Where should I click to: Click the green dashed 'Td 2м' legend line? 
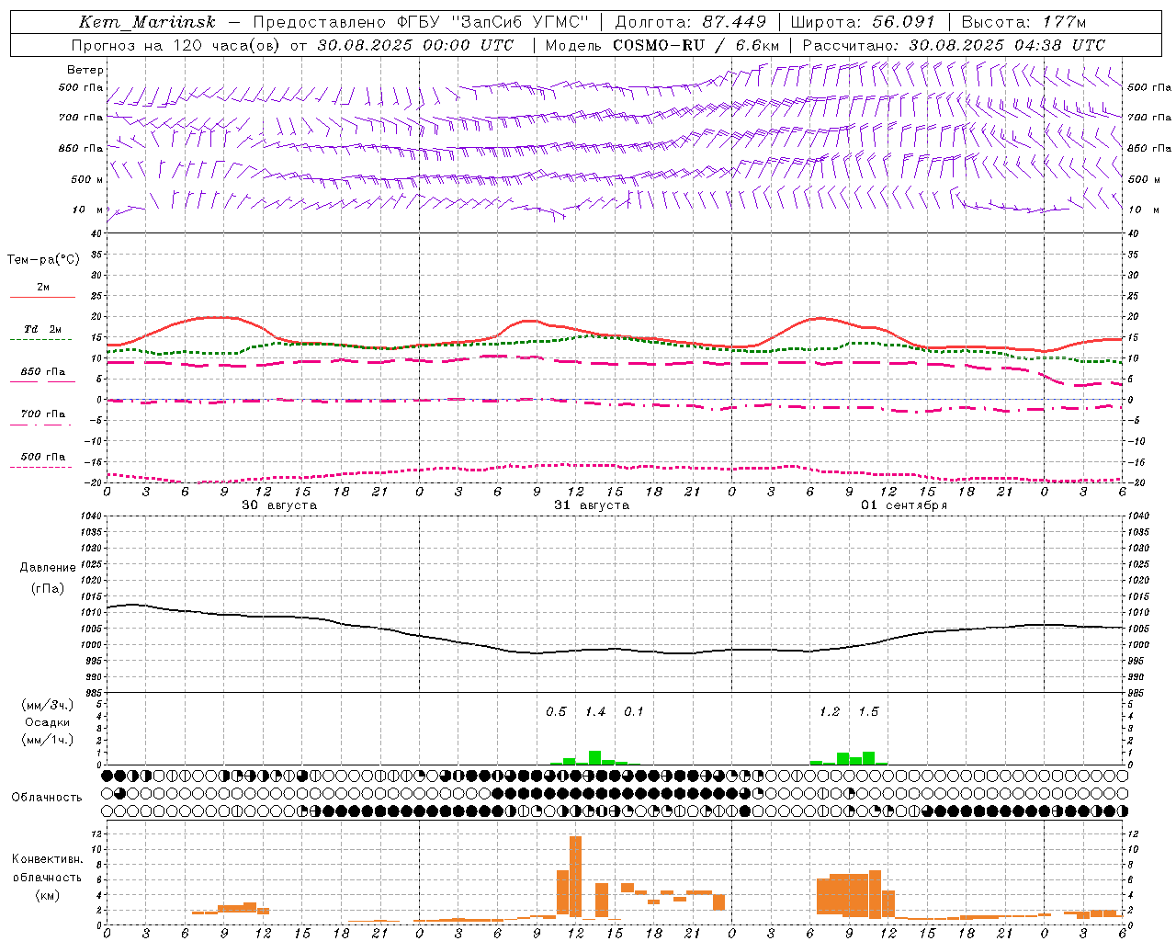40,339
